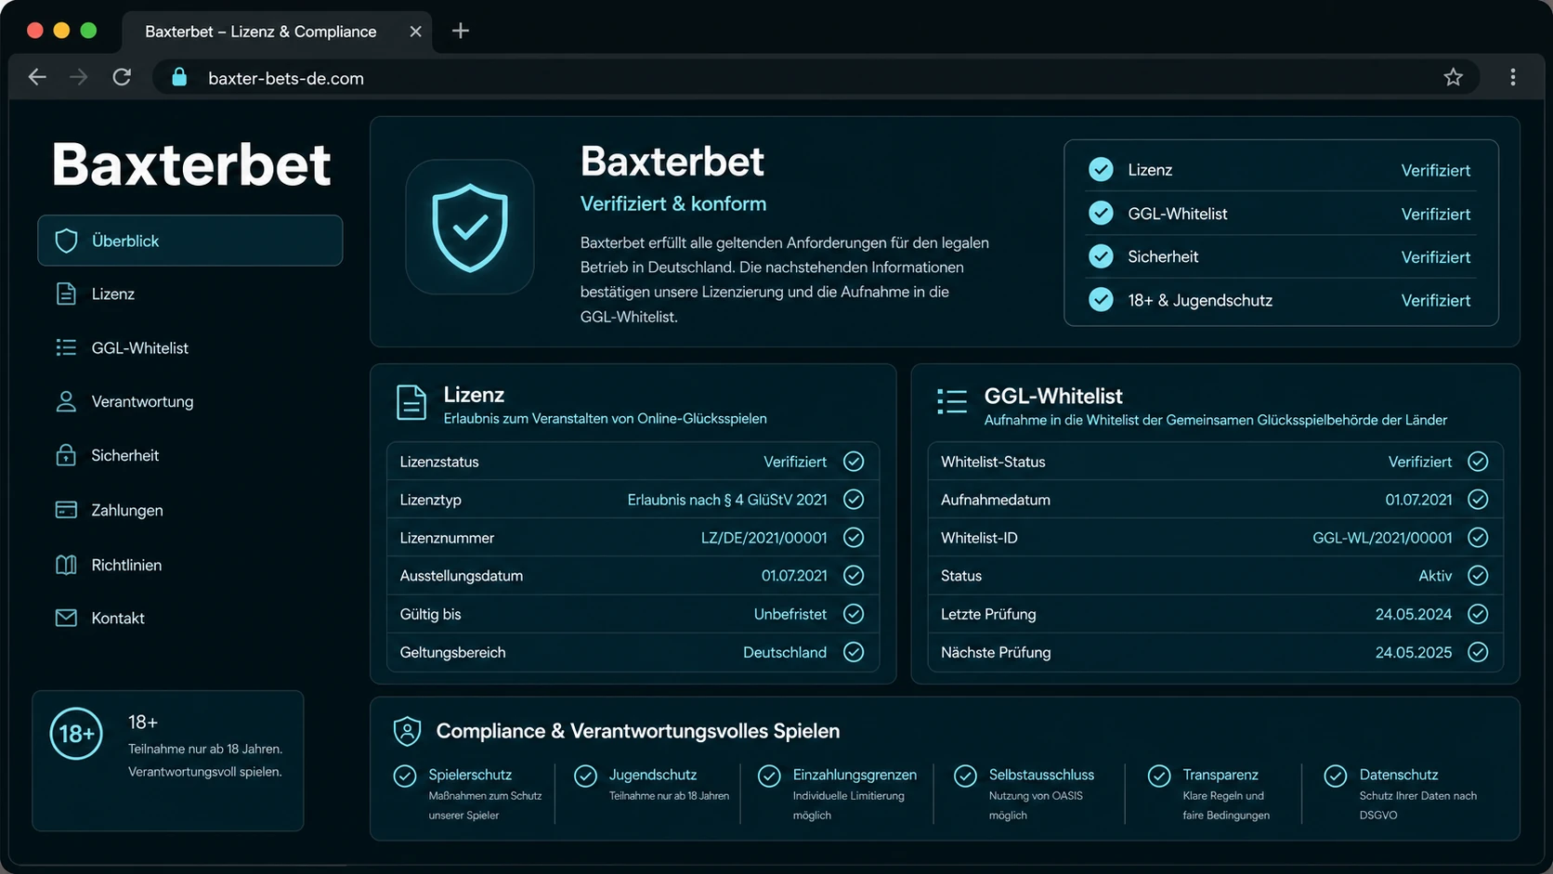1553x874 pixels.
Task: Click the check icon next to Einzahlungsgrenzen
Action: 769,776
